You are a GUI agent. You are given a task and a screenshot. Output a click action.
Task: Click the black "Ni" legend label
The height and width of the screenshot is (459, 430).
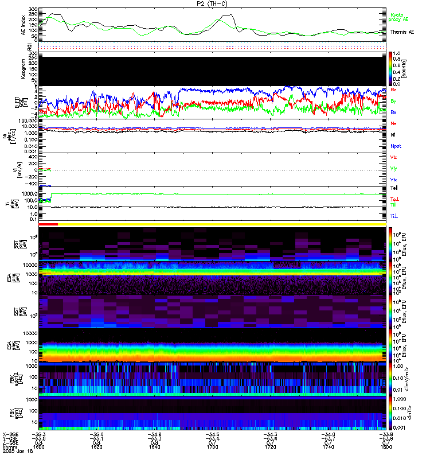point(393,135)
